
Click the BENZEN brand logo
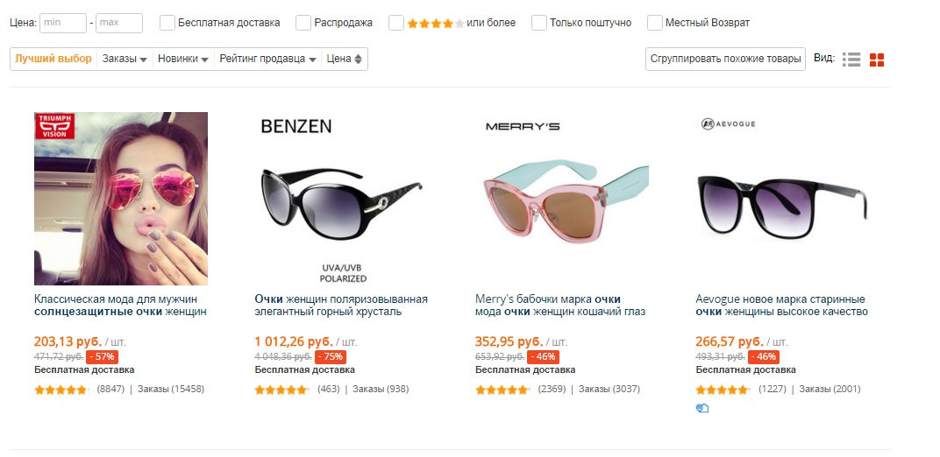[296, 126]
